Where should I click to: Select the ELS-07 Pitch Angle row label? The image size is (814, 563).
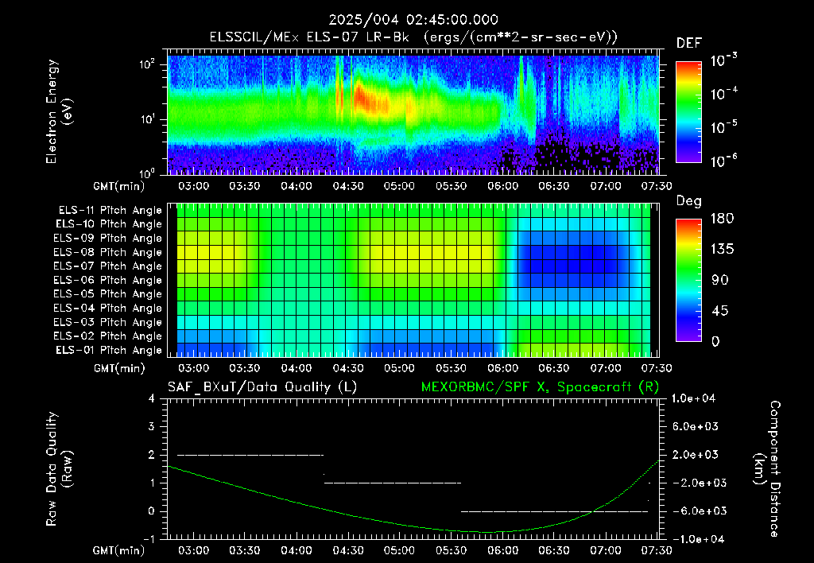point(108,266)
